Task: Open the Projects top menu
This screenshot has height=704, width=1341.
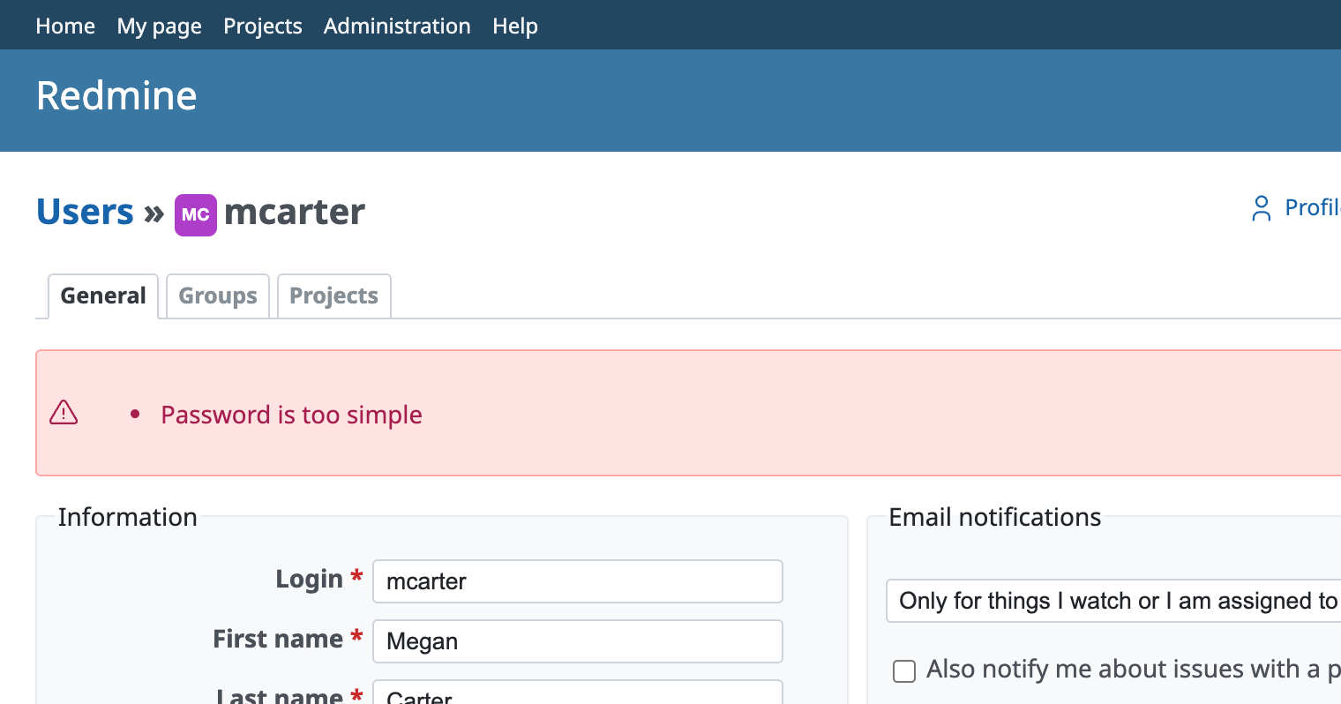Action: [263, 26]
